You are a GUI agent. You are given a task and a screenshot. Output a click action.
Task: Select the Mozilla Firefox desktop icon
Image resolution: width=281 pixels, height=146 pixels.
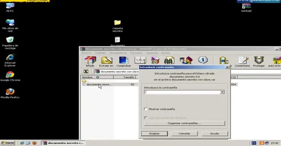(x=10, y=93)
